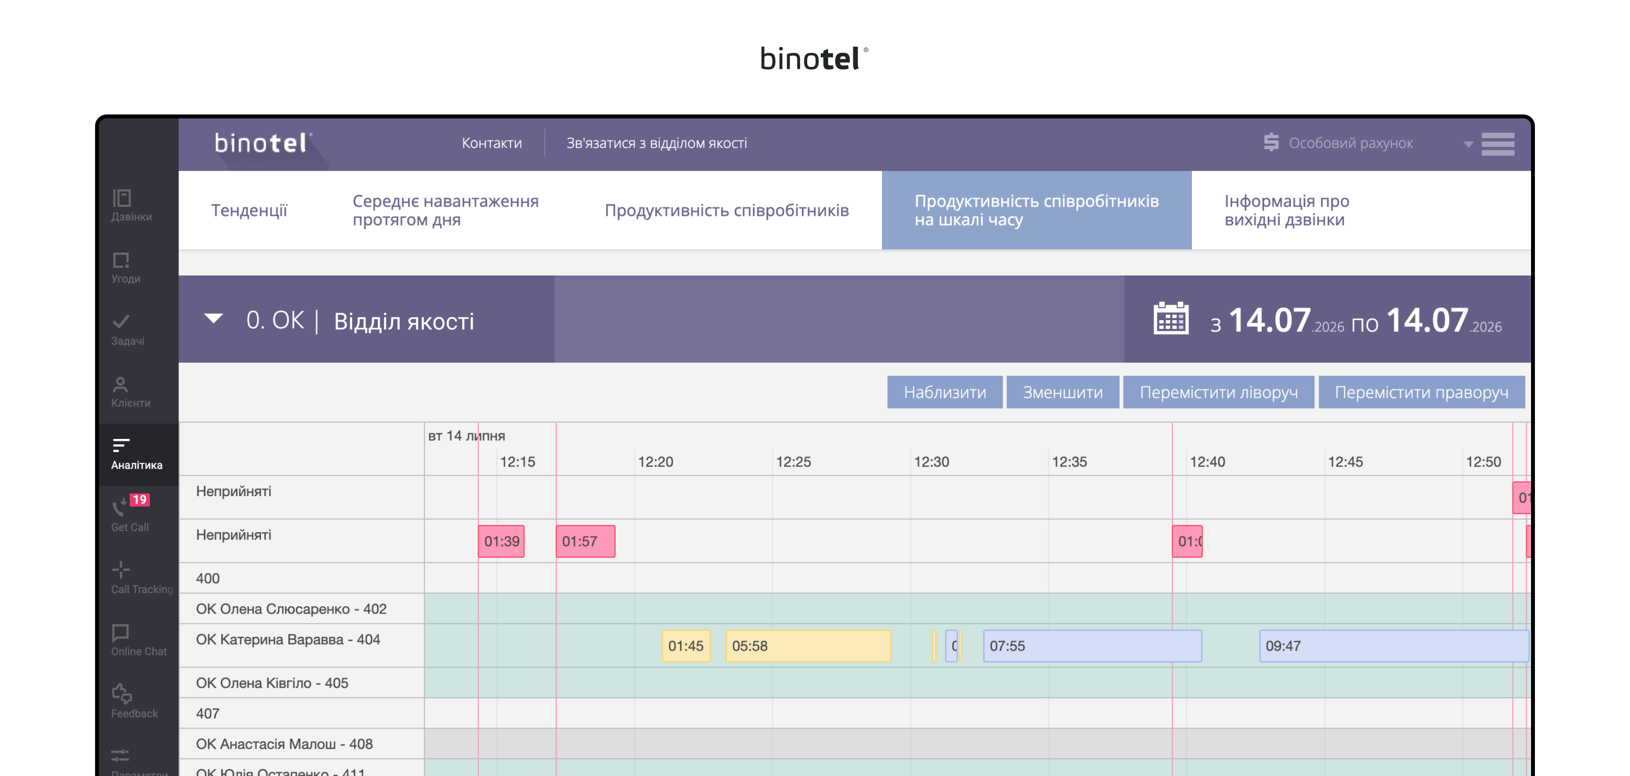Viewport: 1630px width, 776px height.
Task: Open the calendar date picker icon
Action: (1171, 318)
